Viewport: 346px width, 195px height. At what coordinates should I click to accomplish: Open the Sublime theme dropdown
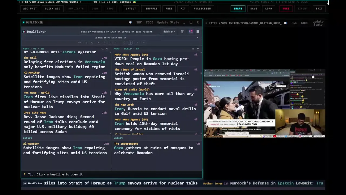[169, 32]
